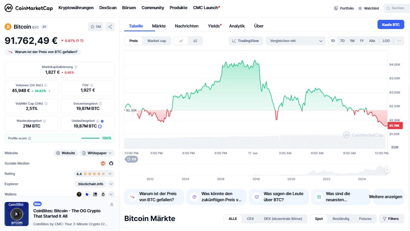Click the 111 history events badge
The height and width of the screenshot is (231, 410).
[x=132, y=159]
